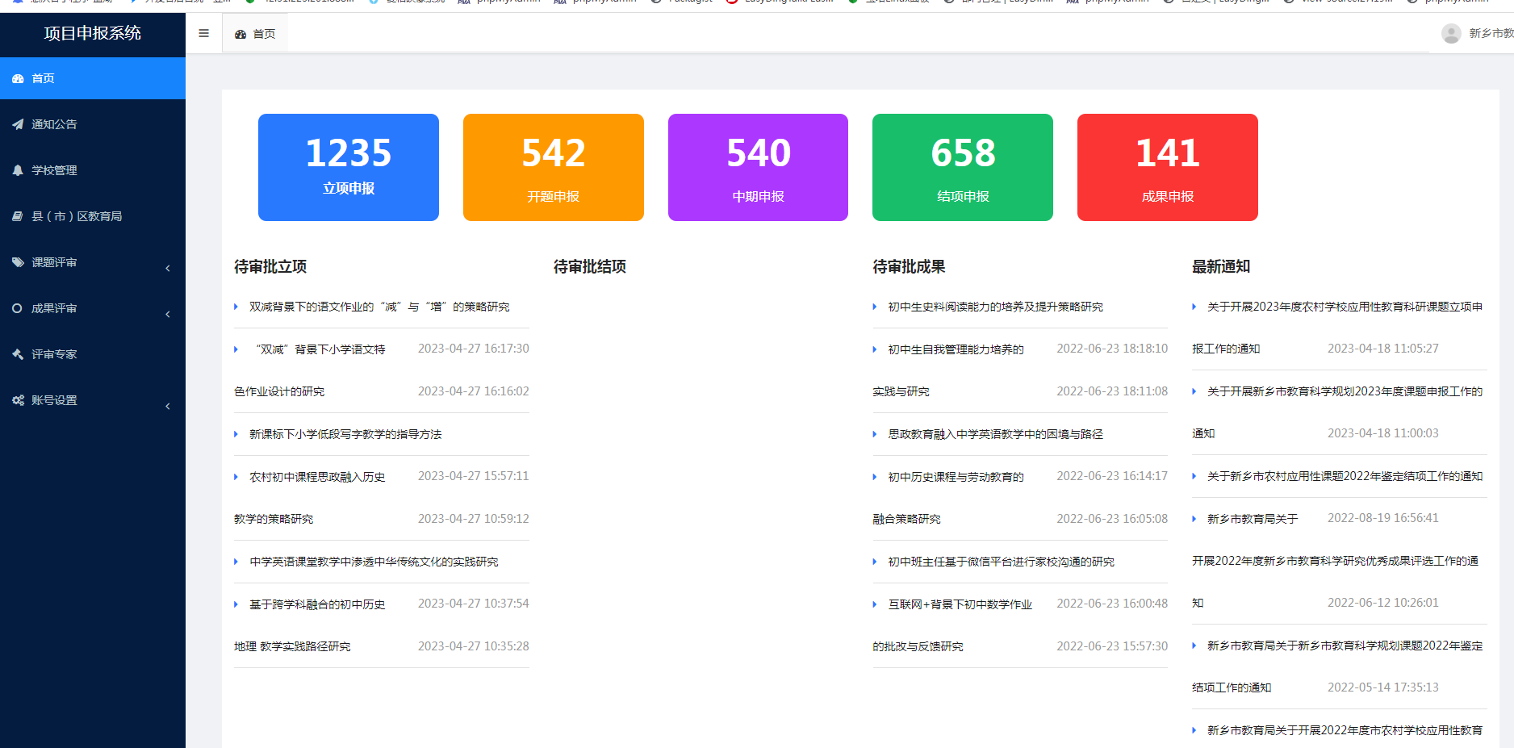Expand the 账号设置 submenu chevron

pyautogui.click(x=168, y=406)
